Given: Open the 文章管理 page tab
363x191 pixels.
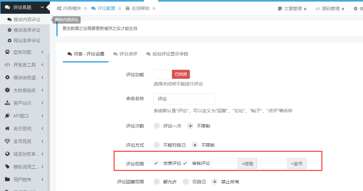Looking at the screenshot, I should 290,9.
